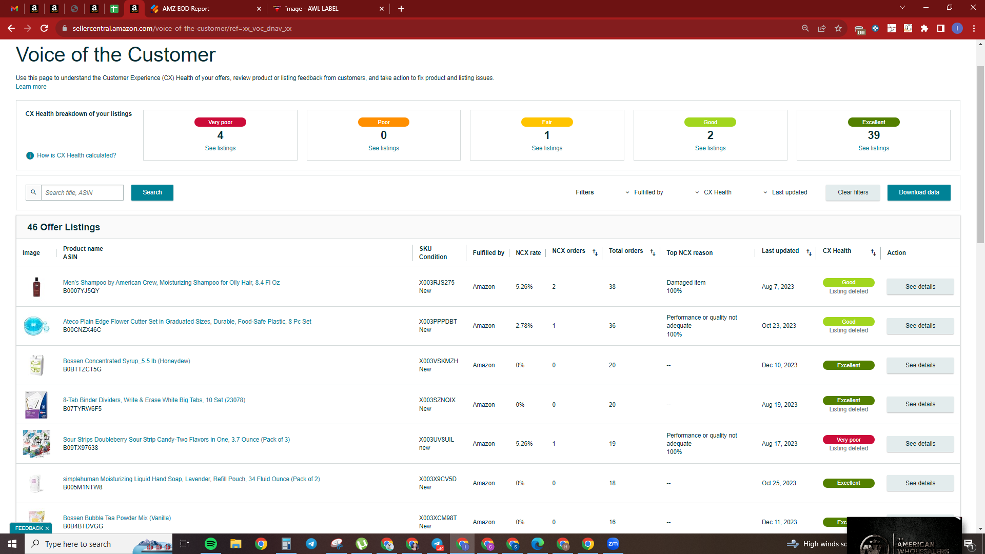Open the grey globe pinned tab

[74, 8]
